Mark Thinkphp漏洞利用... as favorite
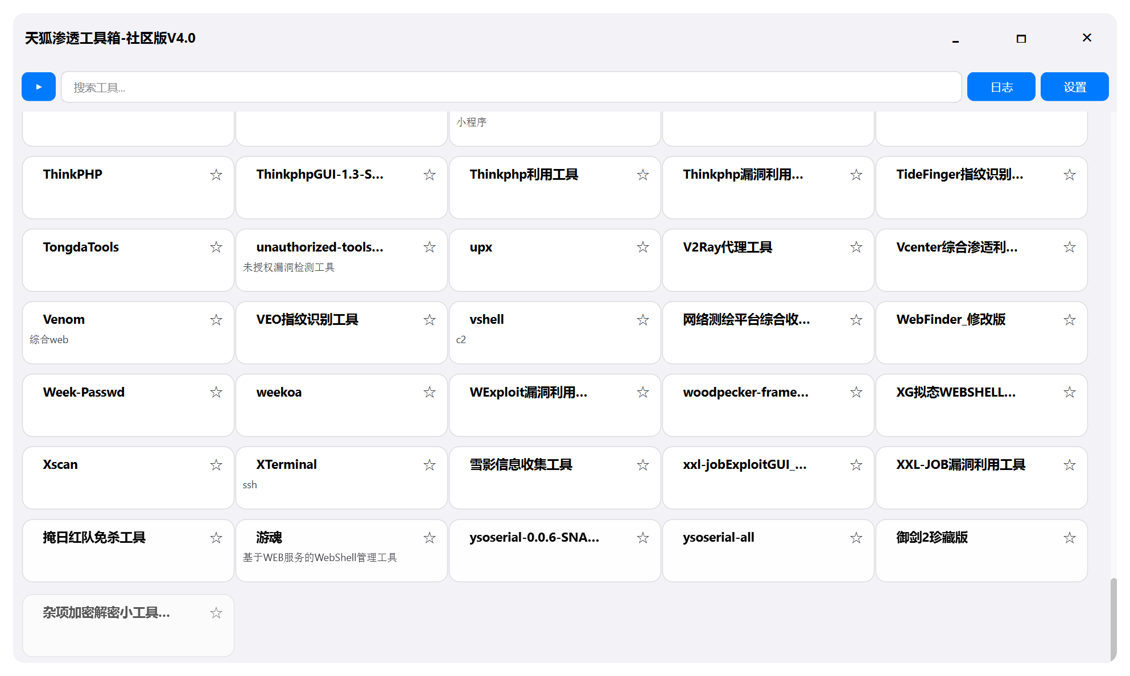 click(x=856, y=175)
